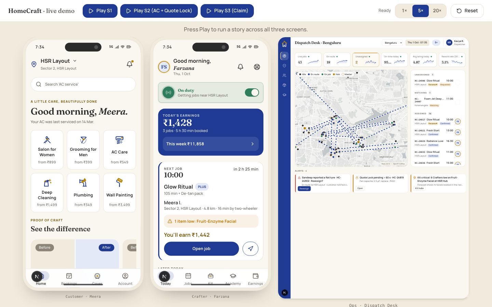Open notifications bell in Farzana's crafter app
Image resolution: width=492 pixels, height=307 pixels.
pyautogui.click(x=241, y=67)
